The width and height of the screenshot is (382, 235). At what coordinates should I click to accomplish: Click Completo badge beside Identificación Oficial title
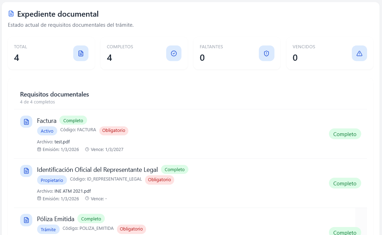[175, 169]
